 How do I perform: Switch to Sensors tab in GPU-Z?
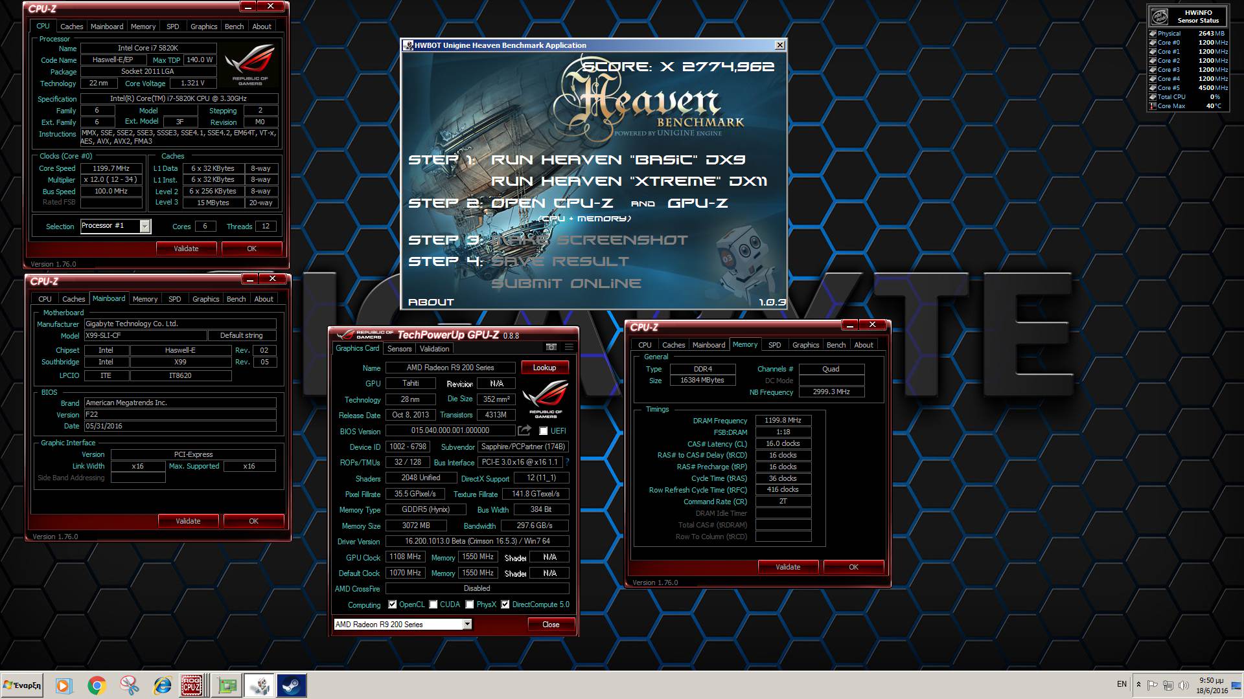pyautogui.click(x=399, y=349)
